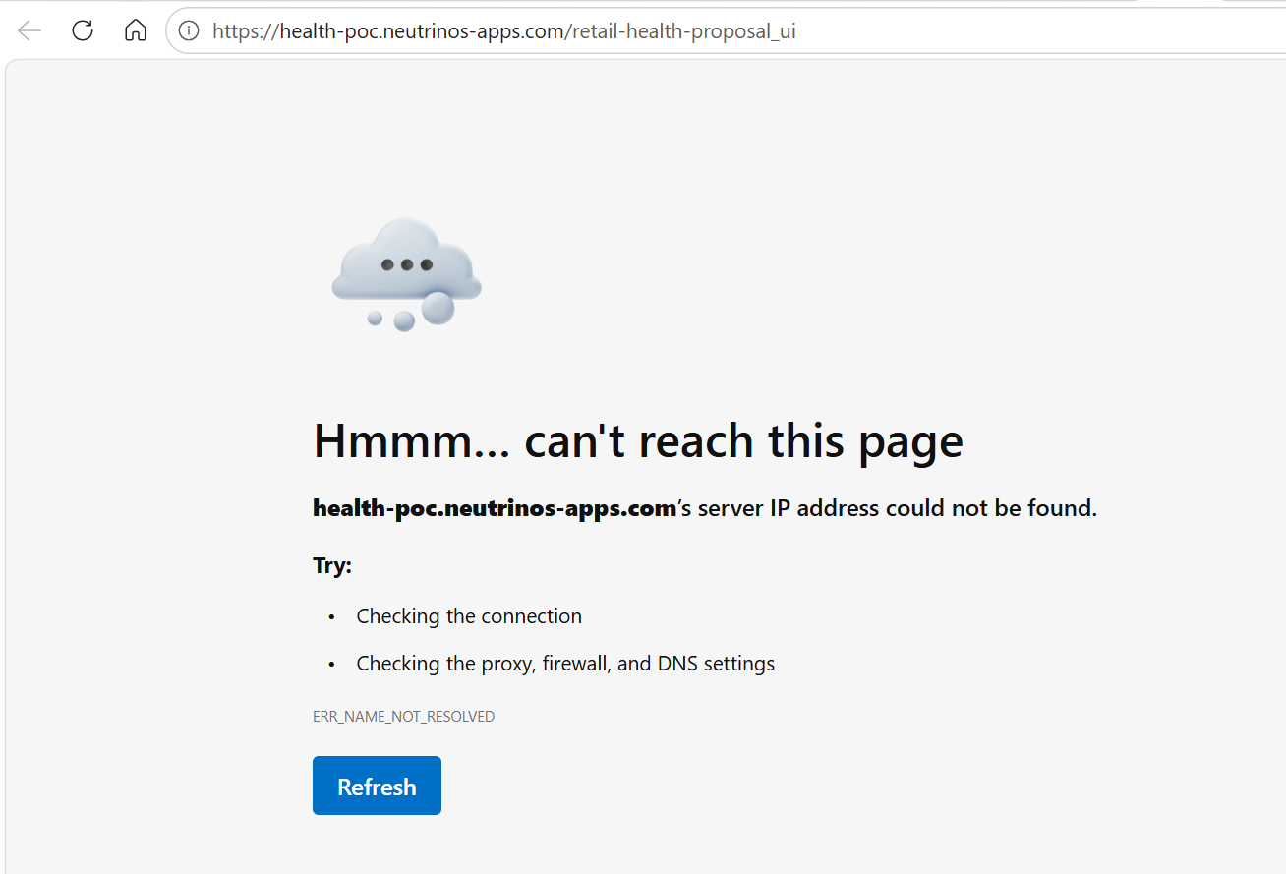Click the bold health-poc.neutrinos-apps.com text
This screenshot has height=874, width=1286.
coord(495,508)
